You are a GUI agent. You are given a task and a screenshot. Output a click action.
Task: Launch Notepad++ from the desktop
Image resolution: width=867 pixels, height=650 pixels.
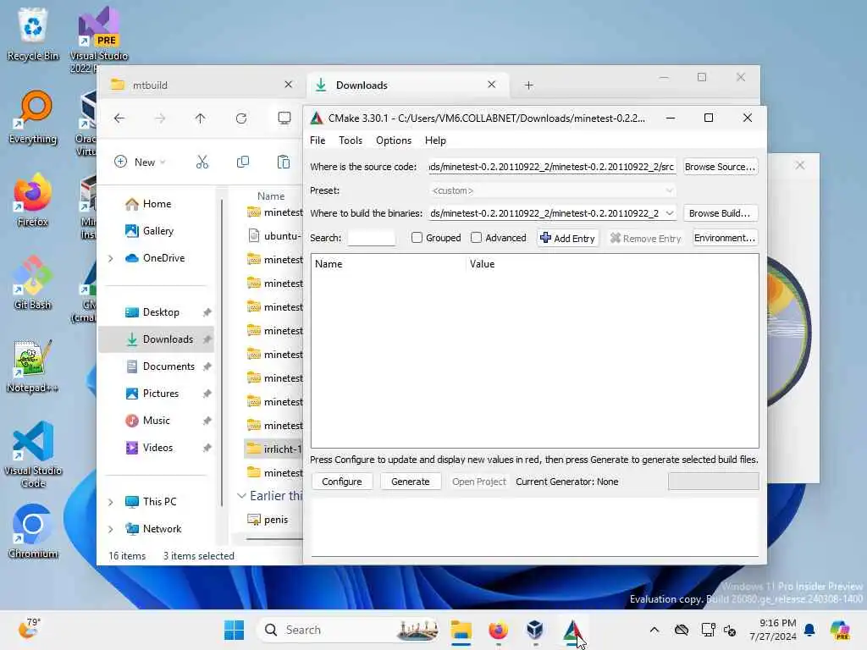(33, 366)
